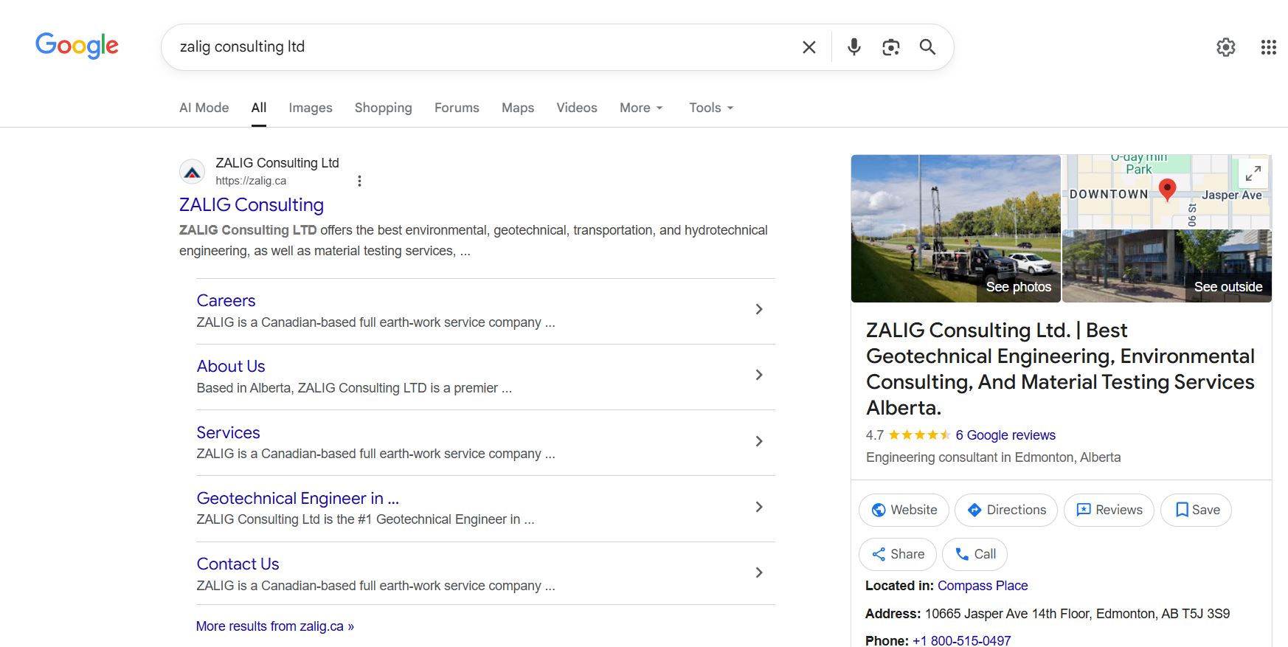
Task: Click into the search input field
Action: point(479,47)
